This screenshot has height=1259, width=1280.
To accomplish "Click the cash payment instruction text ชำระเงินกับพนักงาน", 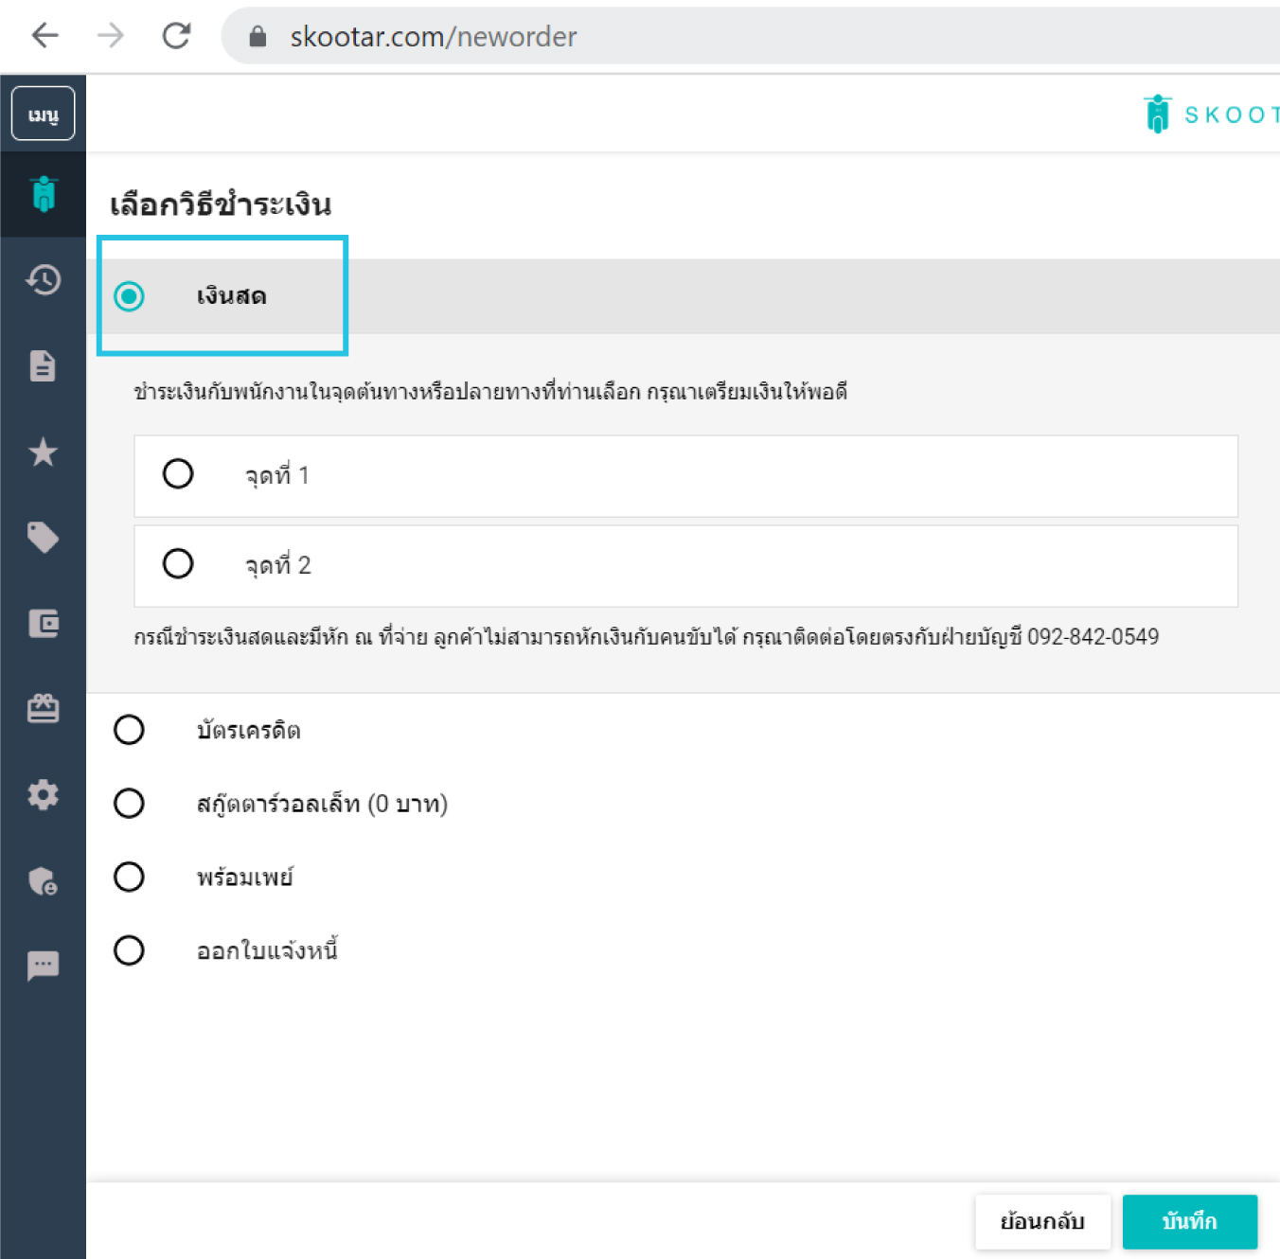I will 490,392.
